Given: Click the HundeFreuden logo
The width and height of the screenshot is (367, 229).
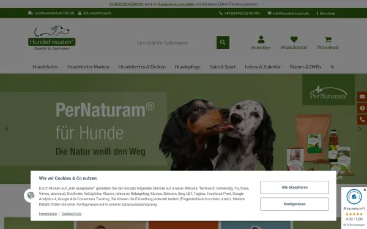Looking at the screenshot, I should click(52, 38).
